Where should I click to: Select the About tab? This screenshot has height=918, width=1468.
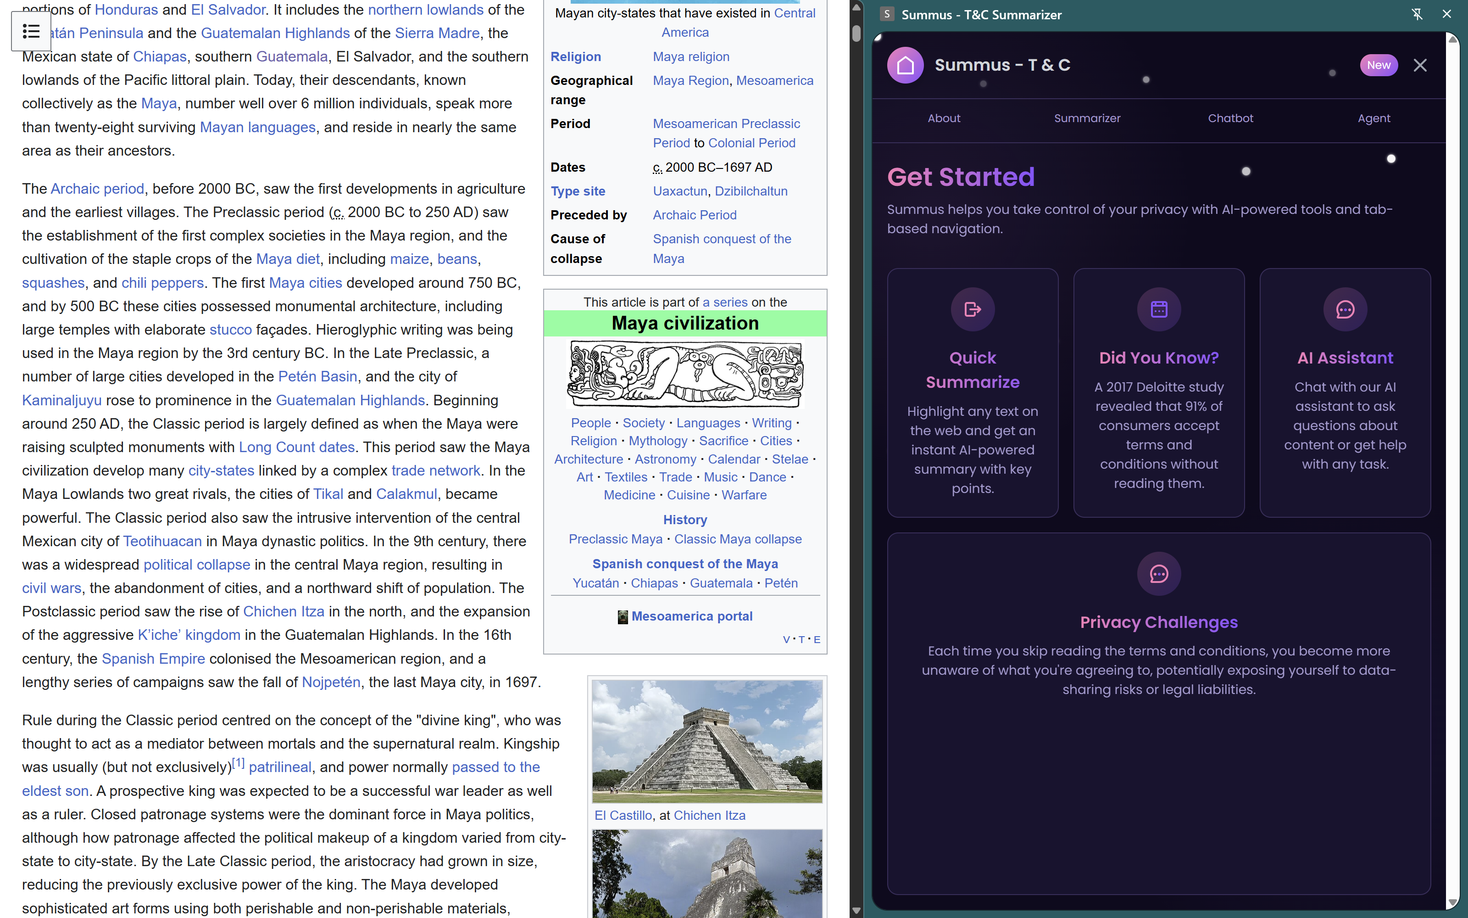click(944, 118)
